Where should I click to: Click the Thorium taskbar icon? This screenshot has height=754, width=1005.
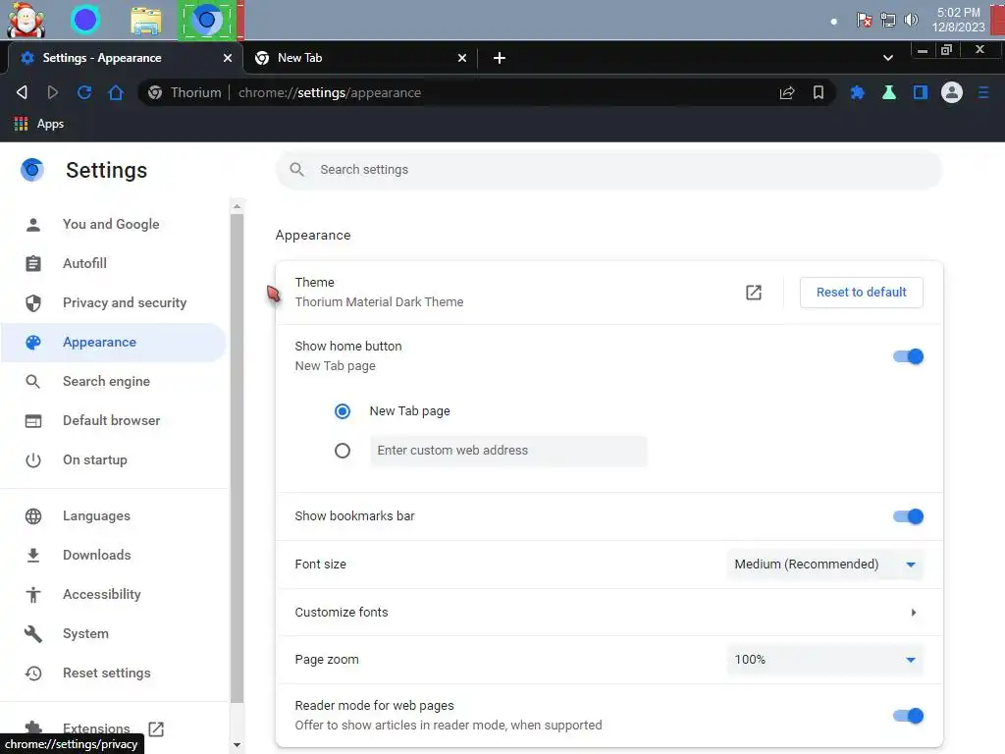(206, 20)
